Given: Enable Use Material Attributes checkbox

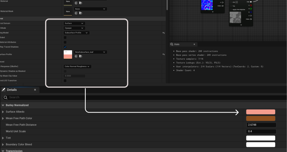Looking at the screenshot, I should pyautogui.click(x=65, y=42).
